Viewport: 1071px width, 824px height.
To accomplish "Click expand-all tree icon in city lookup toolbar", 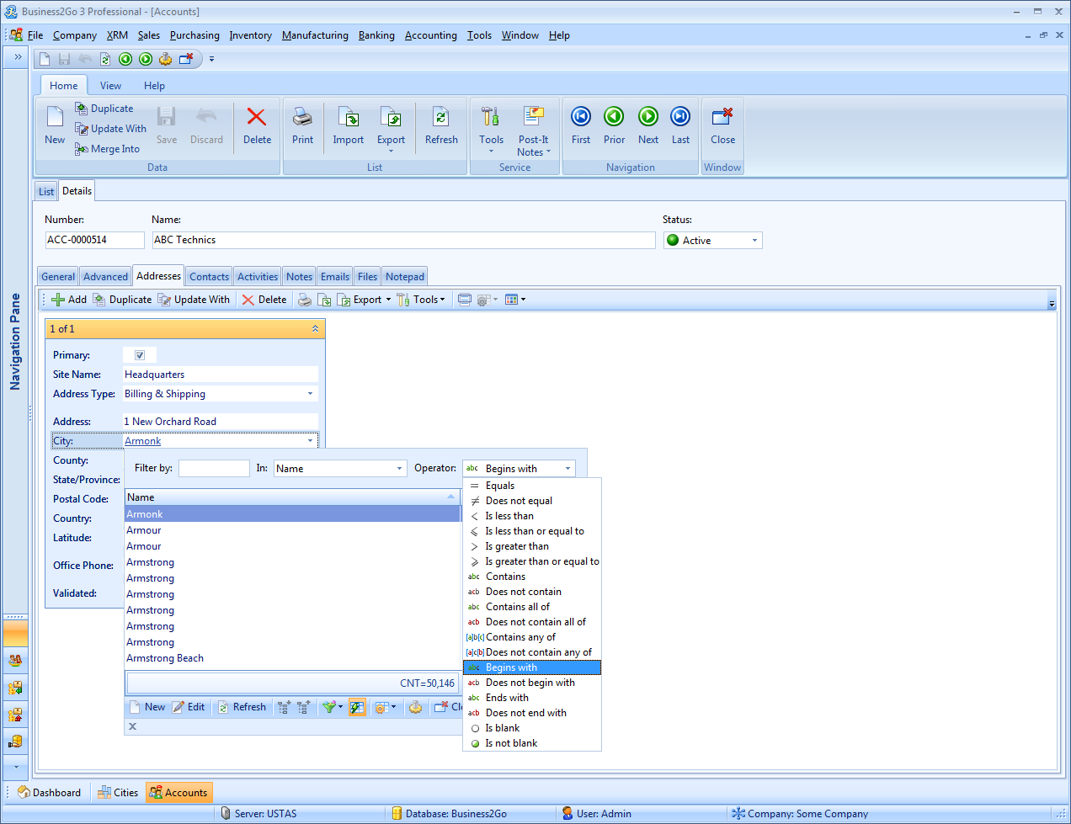I will tap(284, 707).
